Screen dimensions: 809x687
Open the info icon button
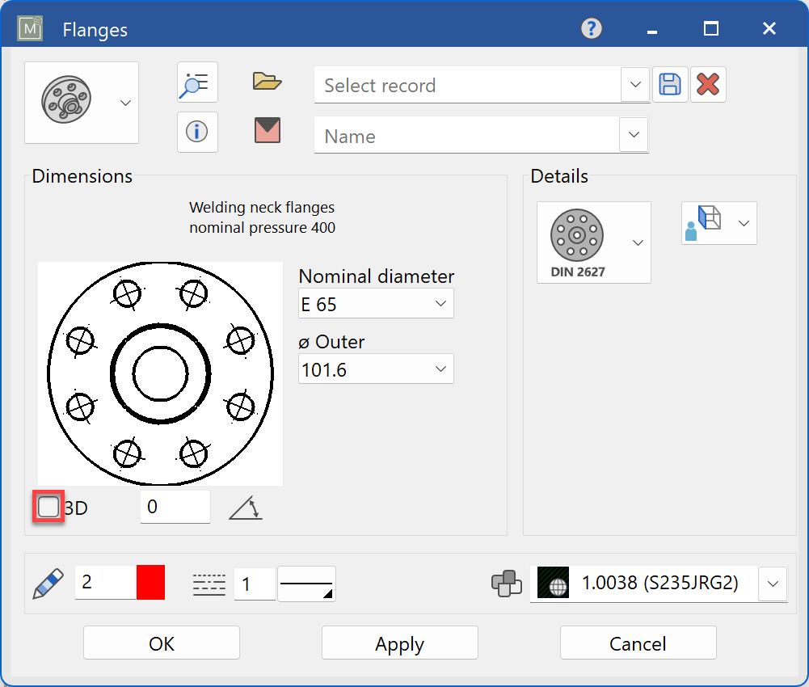pos(197,132)
